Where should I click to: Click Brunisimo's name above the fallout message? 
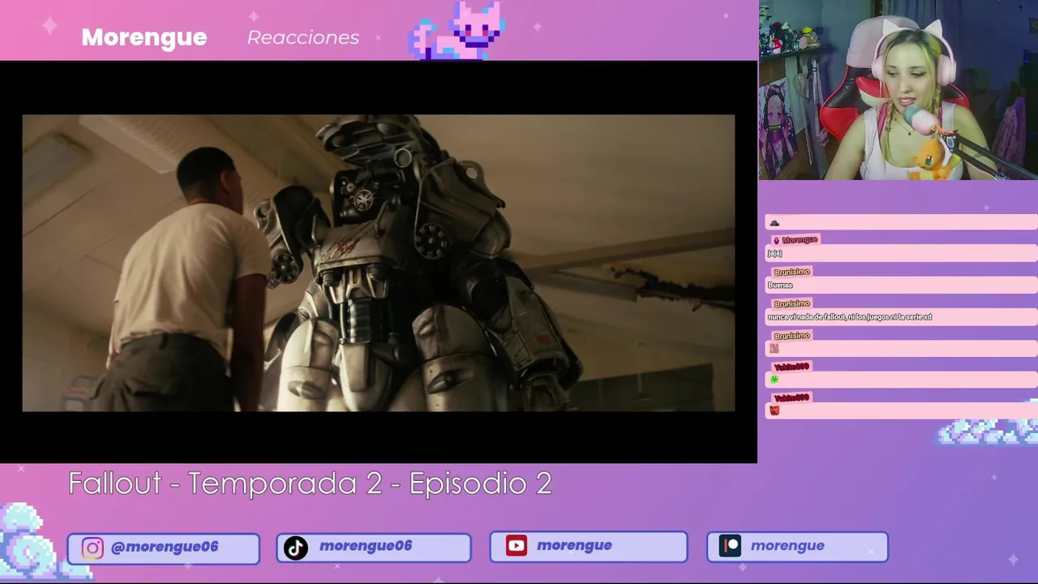[x=791, y=303]
